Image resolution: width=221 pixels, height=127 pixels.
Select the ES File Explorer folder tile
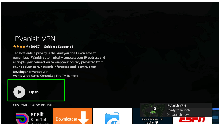[112, 116]
